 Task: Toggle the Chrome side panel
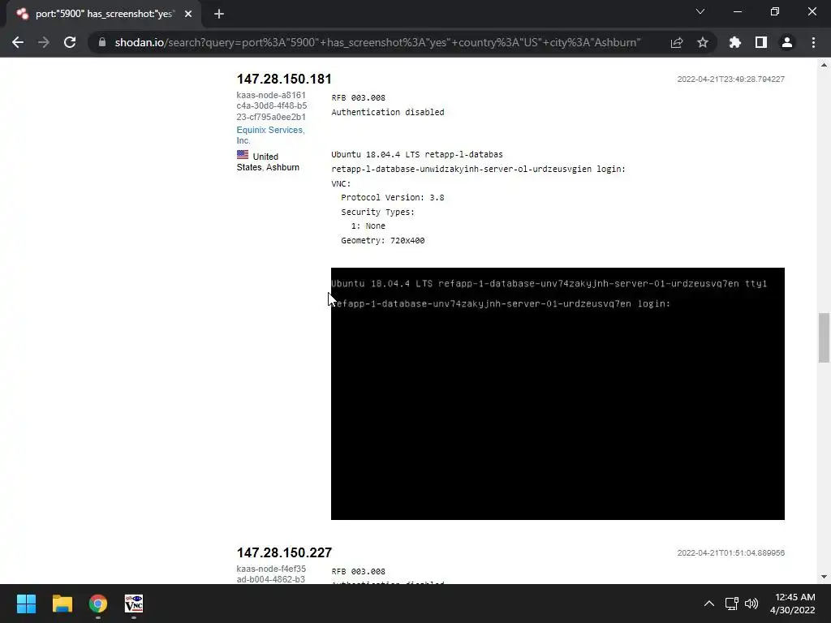point(761,42)
